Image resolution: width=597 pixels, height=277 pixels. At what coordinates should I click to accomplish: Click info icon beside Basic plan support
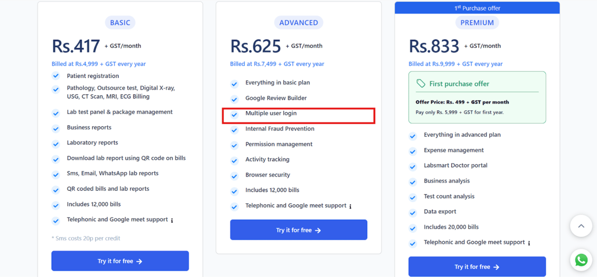(x=172, y=221)
